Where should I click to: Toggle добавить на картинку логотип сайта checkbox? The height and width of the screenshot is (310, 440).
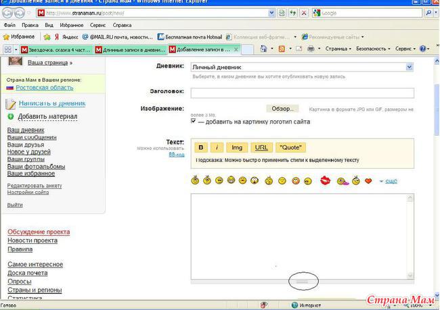(194, 121)
